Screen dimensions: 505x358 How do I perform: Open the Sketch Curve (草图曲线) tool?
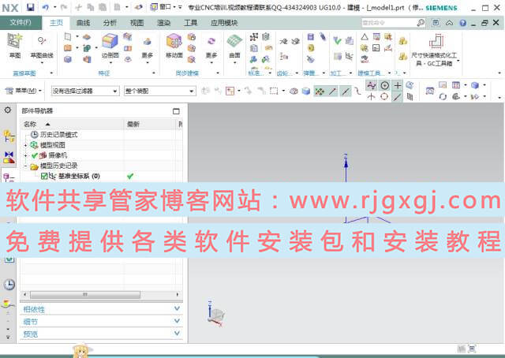pos(42,47)
